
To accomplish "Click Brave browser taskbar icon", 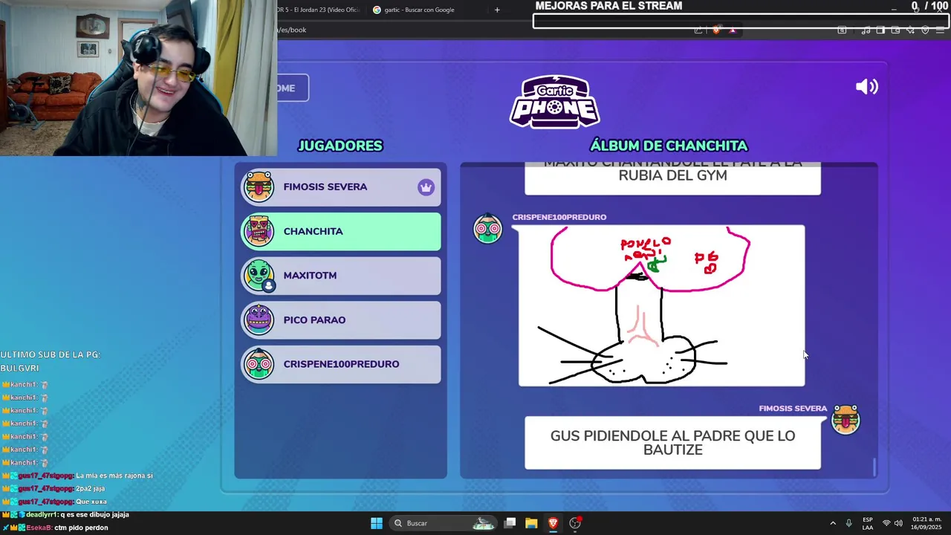I will point(553,523).
